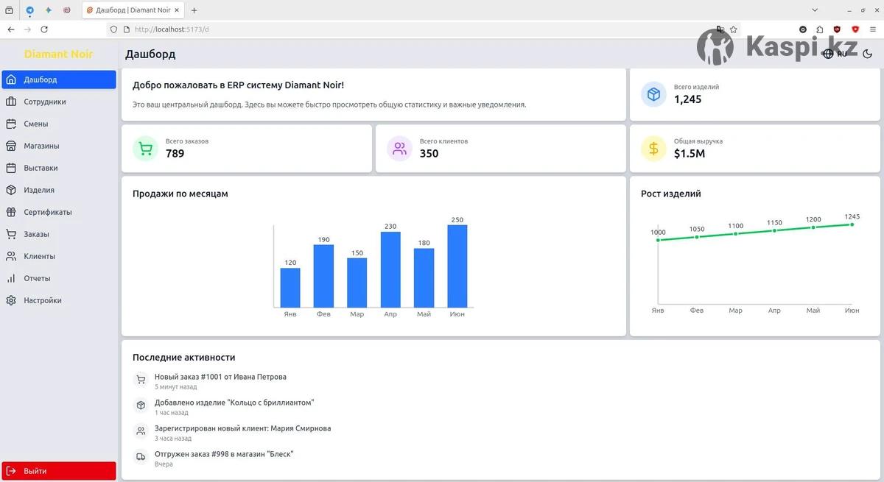Open the Firefox hamburger menu
Image resolution: width=884 pixels, height=482 pixels.
pos(873,29)
